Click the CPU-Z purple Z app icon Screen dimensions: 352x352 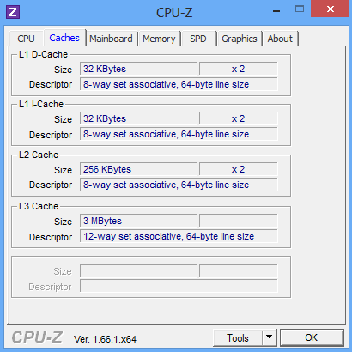(13, 12)
